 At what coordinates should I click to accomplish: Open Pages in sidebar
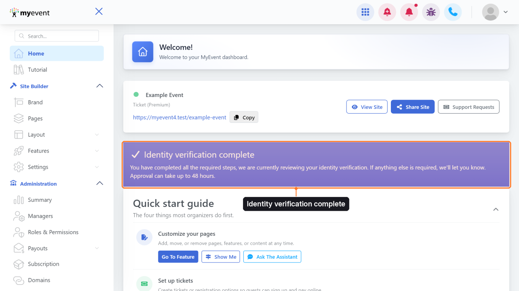pyautogui.click(x=57, y=118)
